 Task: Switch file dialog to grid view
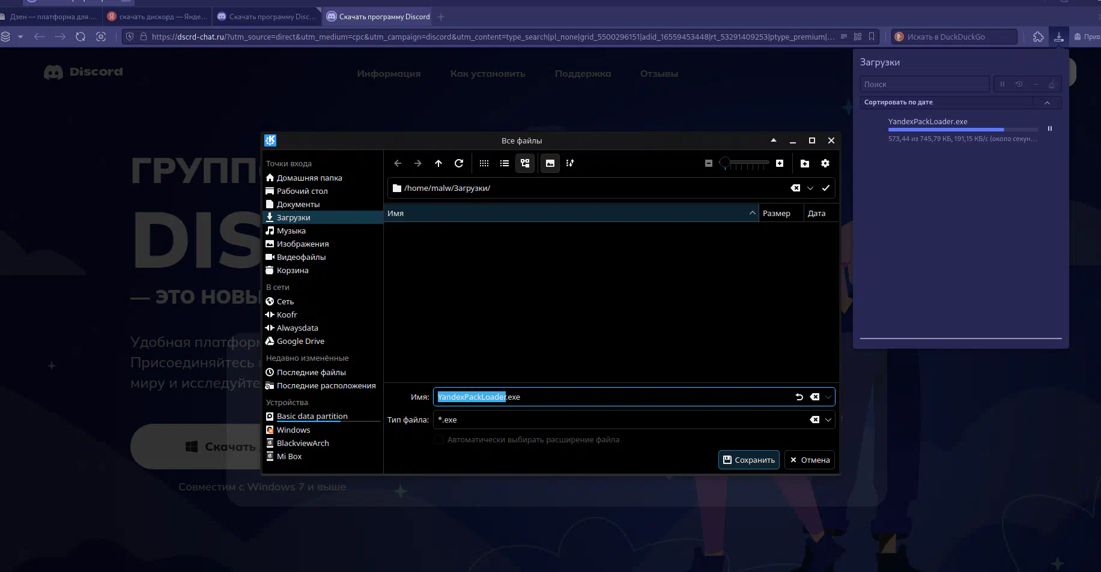[484, 163]
